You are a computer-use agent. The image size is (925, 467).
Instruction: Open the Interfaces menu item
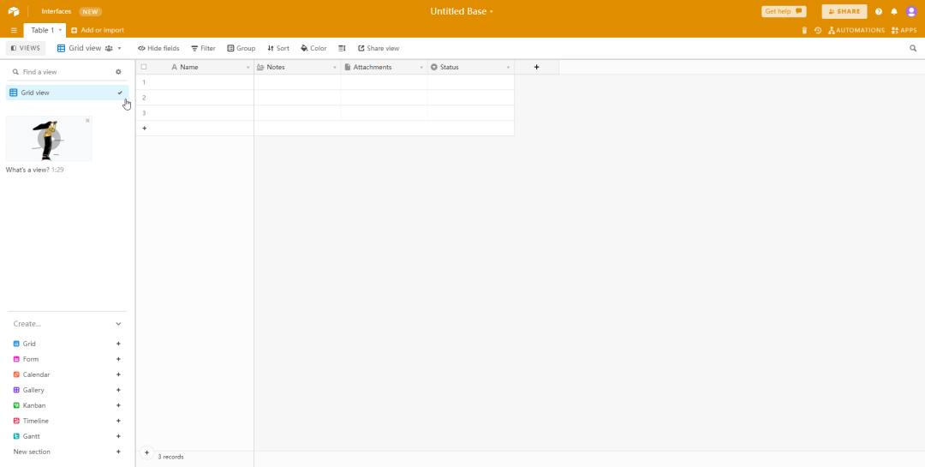[57, 11]
